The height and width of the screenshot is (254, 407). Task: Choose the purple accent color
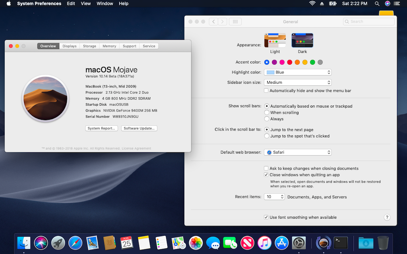click(x=274, y=62)
